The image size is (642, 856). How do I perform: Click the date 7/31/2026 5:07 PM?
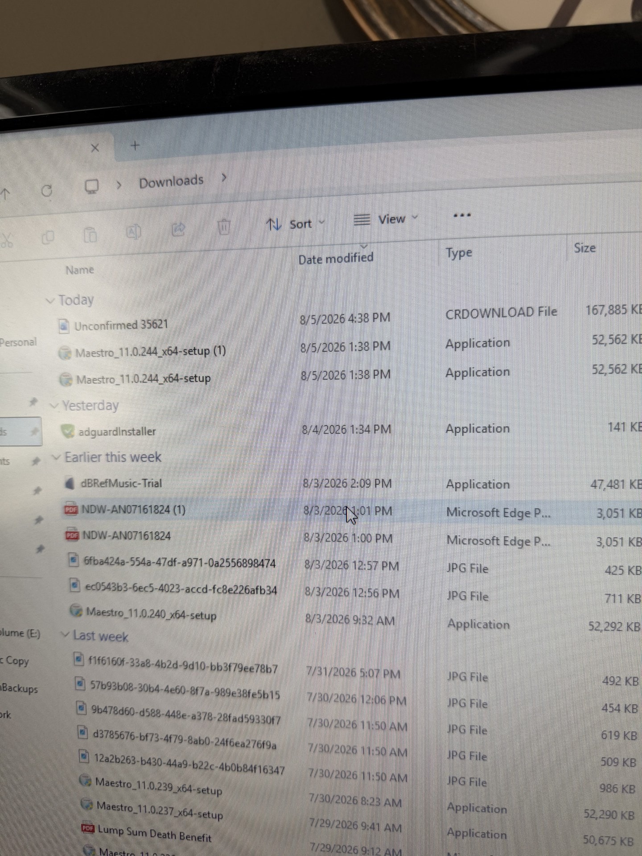pos(354,672)
